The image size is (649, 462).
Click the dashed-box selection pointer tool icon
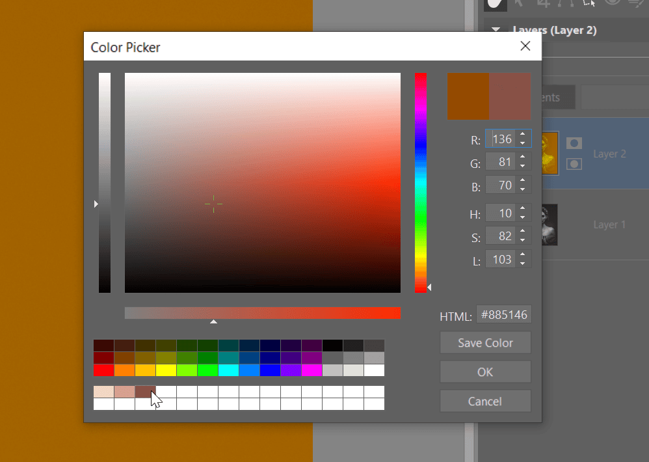589,3
